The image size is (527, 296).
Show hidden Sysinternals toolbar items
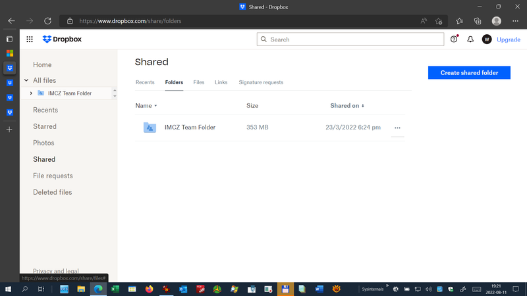(x=387, y=286)
